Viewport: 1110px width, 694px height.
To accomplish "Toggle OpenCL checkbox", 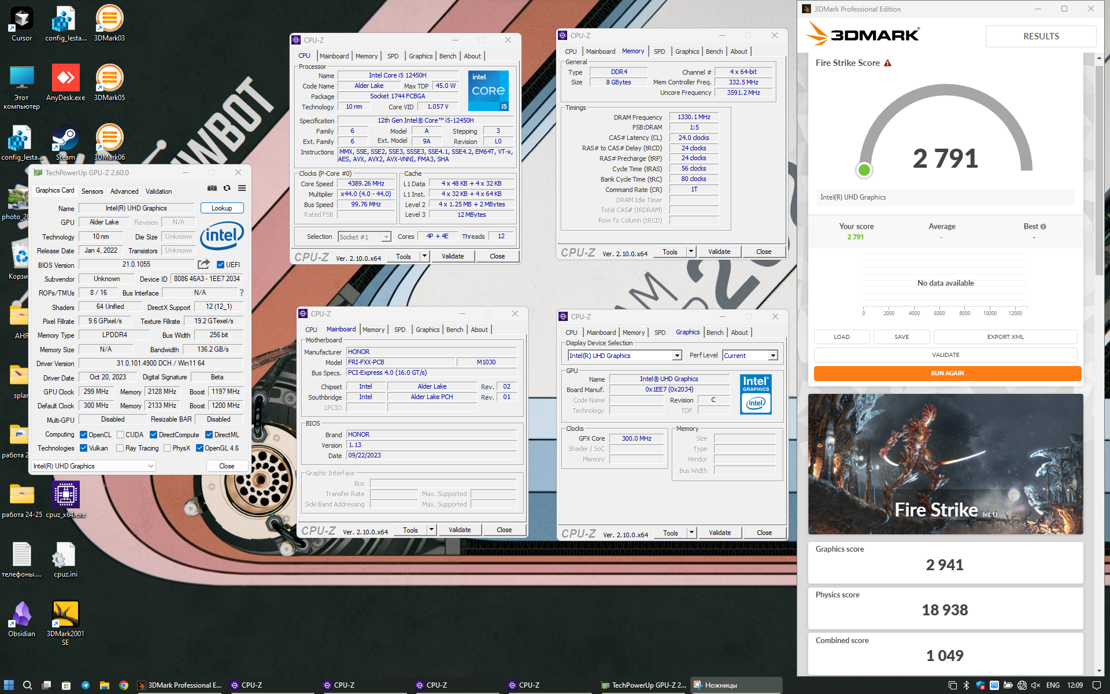I will click(x=83, y=435).
